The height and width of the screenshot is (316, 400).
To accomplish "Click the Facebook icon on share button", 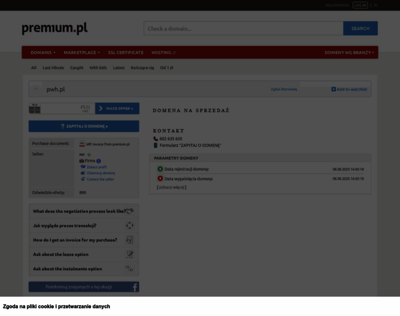I will coord(135,287).
